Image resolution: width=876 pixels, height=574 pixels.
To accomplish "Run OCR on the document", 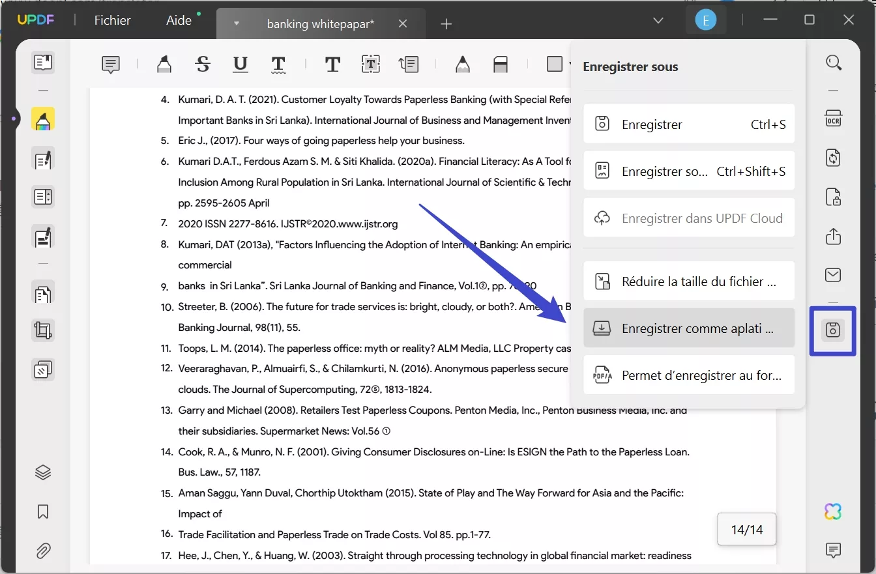I will click(x=833, y=119).
